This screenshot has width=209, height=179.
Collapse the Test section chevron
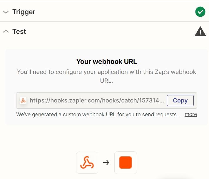click(x=6, y=31)
